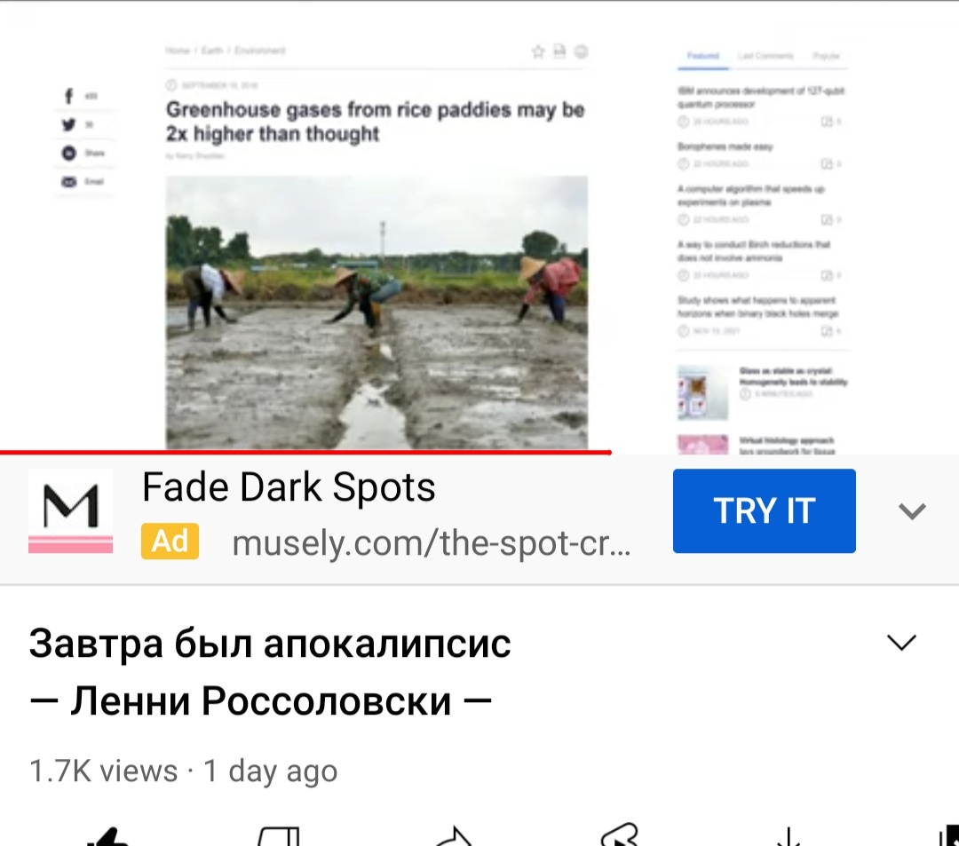Tap the like thumbs-up icon
This screenshot has width=959, height=846.
point(108,836)
